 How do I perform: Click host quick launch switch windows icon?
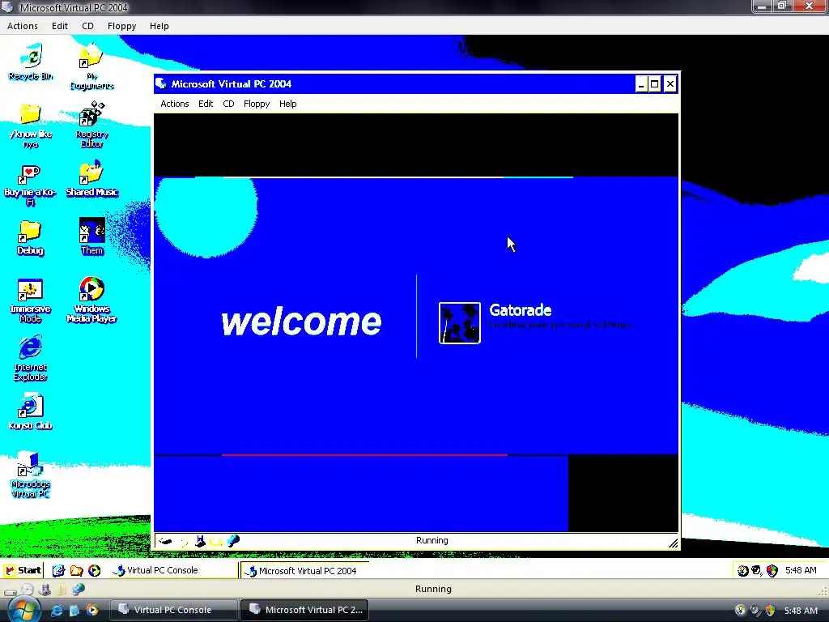74,610
